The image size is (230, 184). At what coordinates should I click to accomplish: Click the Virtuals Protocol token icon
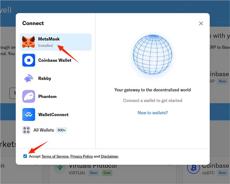tap(60, 168)
